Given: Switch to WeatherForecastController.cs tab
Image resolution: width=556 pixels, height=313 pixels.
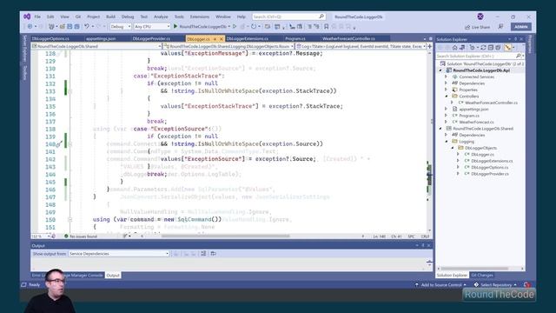Looking at the screenshot, I should click(x=348, y=38).
